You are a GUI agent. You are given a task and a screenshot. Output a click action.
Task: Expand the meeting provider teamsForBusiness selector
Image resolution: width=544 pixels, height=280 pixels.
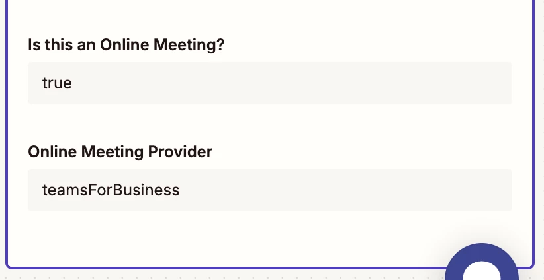pyautogui.click(x=270, y=190)
